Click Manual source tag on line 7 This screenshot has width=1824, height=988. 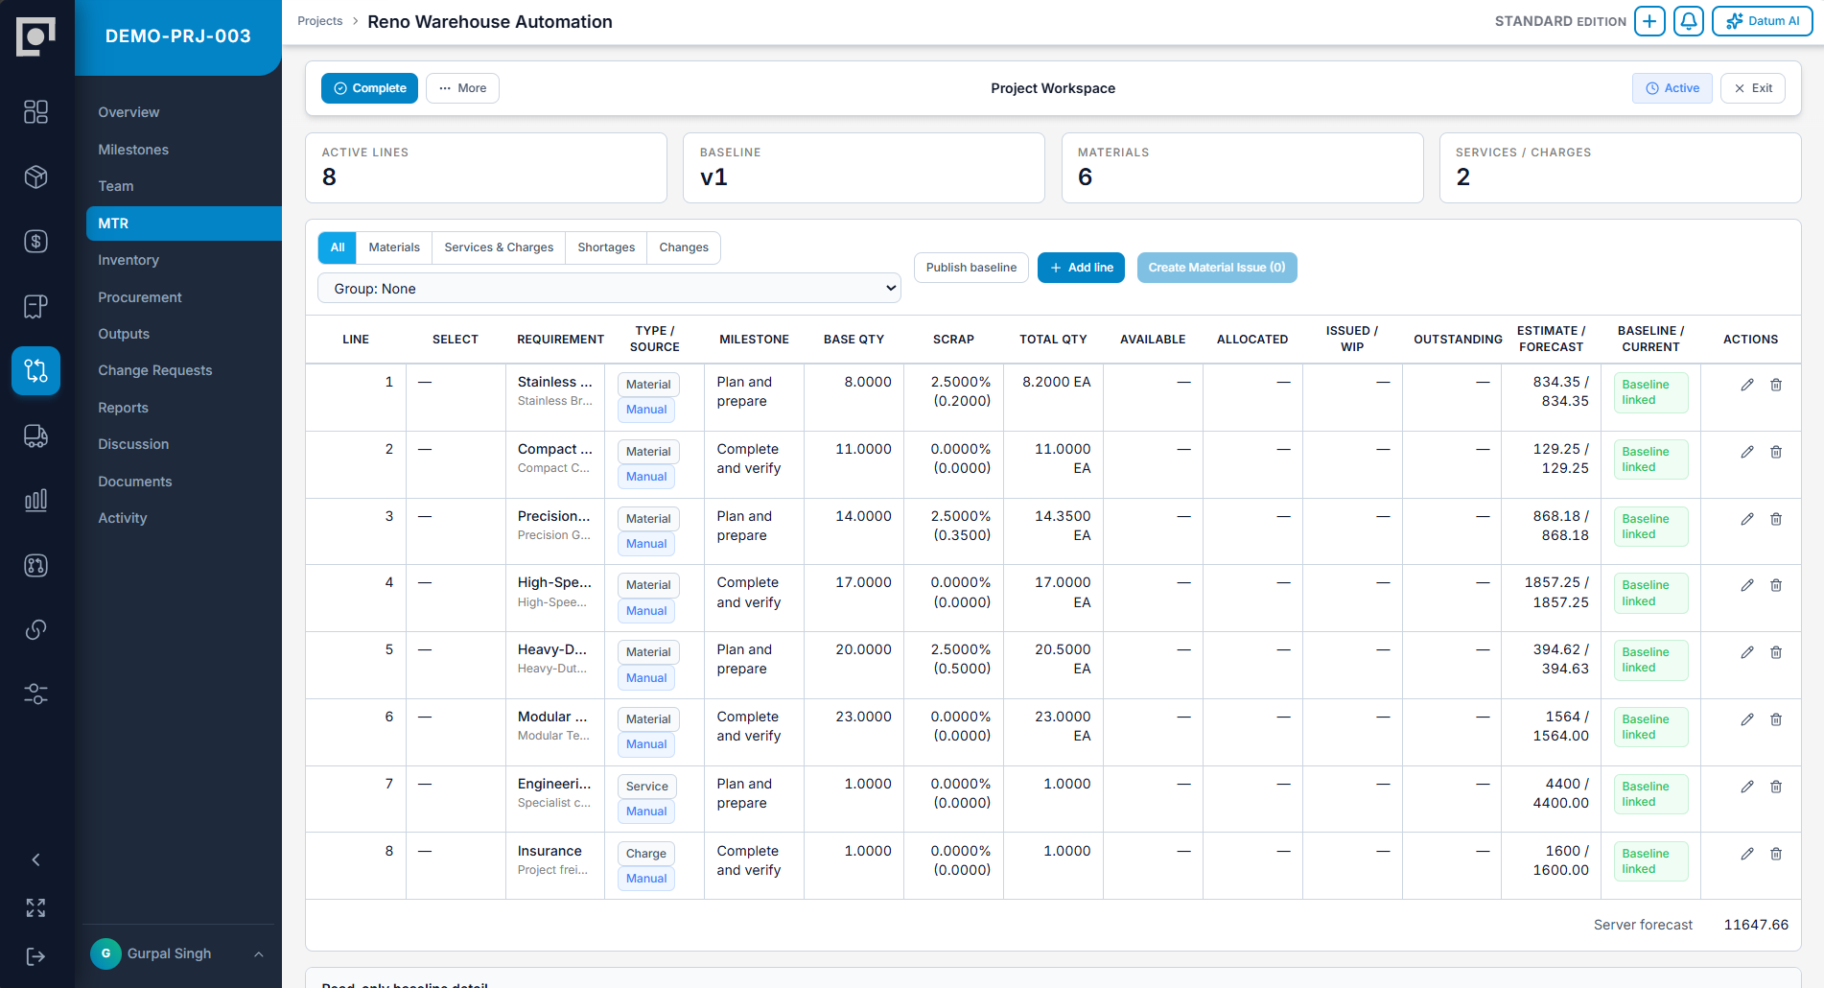pos(646,812)
